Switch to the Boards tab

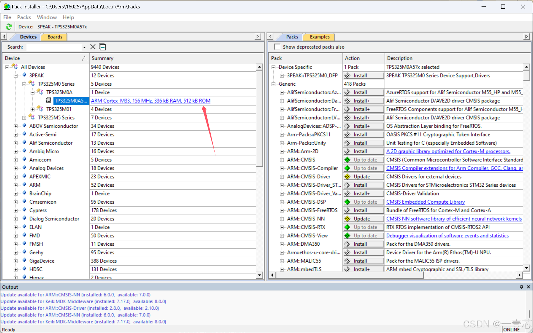(x=55, y=37)
